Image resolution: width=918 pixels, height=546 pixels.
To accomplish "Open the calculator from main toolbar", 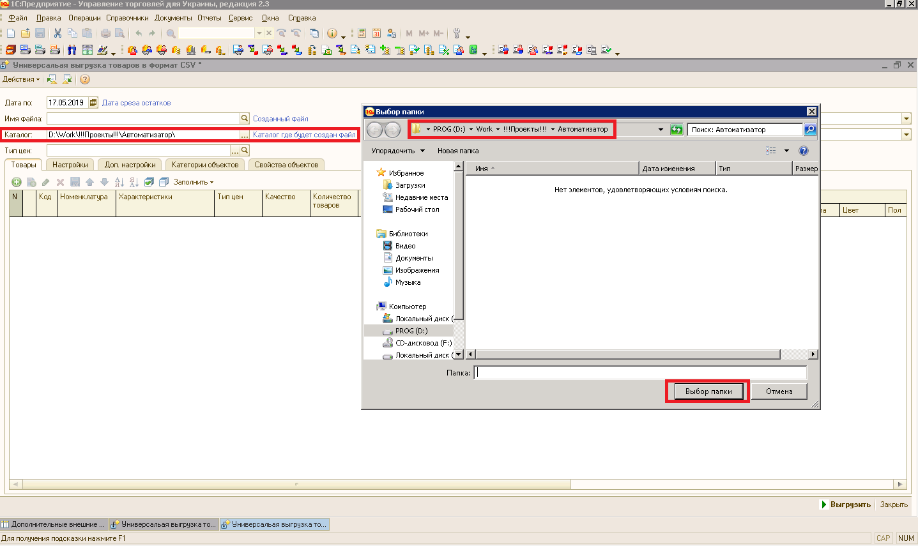I will click(362, 33).
